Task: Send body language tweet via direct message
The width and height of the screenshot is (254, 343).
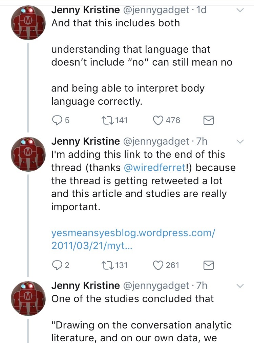Action: pyautogui.click(x=208, y=120)
